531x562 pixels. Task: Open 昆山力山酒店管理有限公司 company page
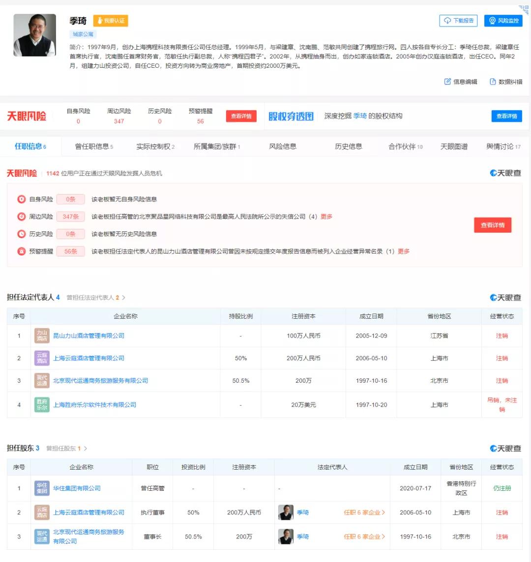click(x=90, y=336)
